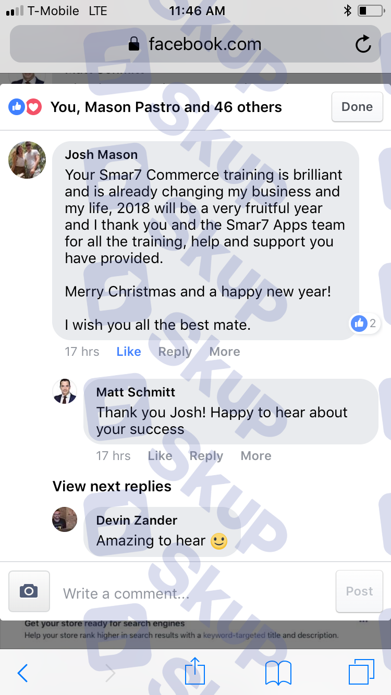The image size is (391, 695).
Task: Open More options under Josh Mason's comment
Action: coord(225,352)
